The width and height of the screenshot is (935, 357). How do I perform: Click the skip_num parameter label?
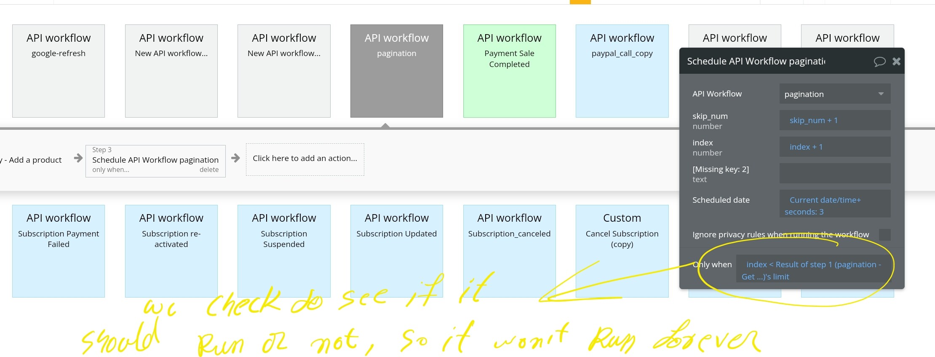[x=710, y=116]
